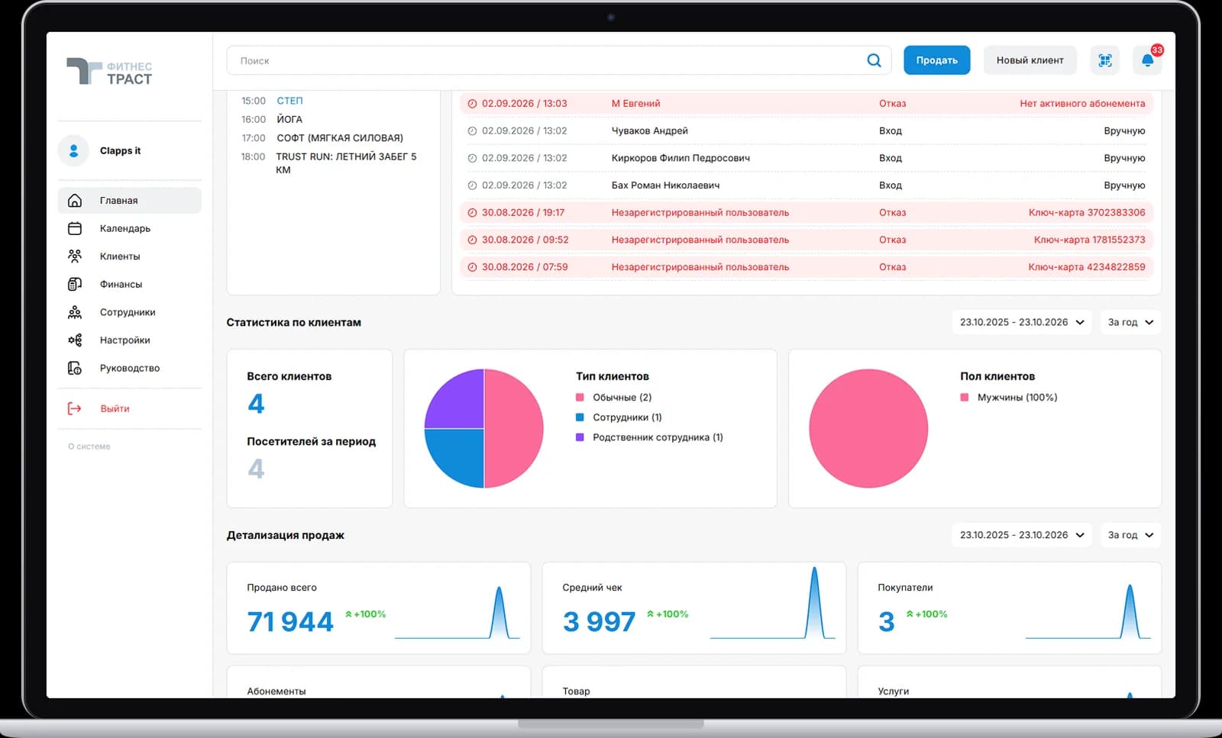1222x738 pixels.
Task: Open the Клиенты section
Action: click(130, 256)
